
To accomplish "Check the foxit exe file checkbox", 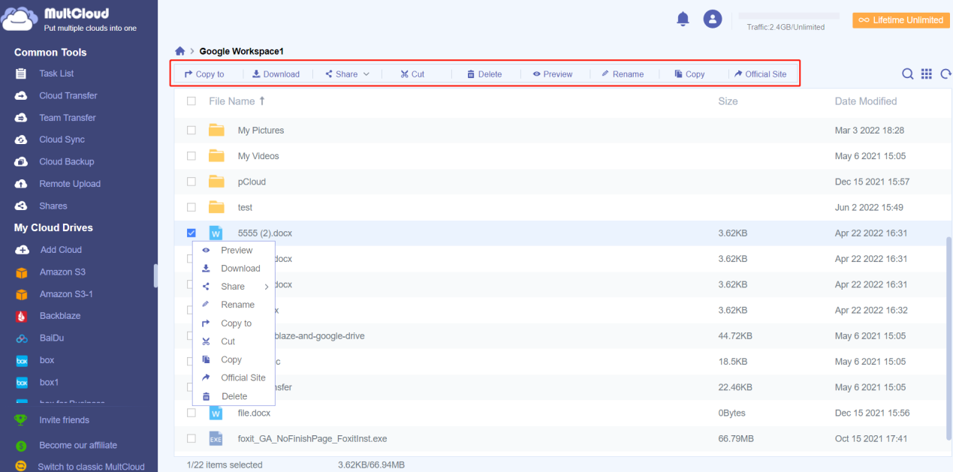I will point(192,438).
